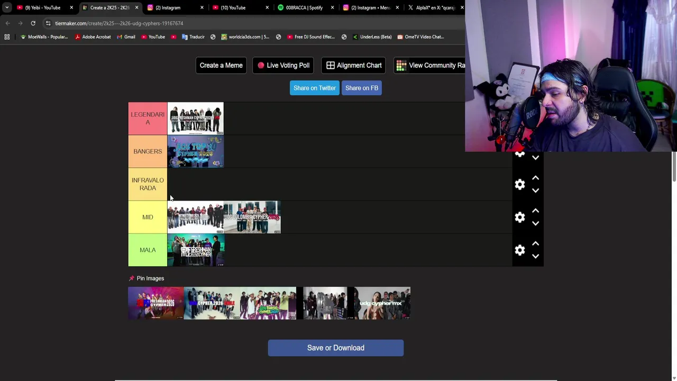The height and width of the screenshot is (381, 677).
Task: Move MID row up with arrow
Action: pos(535,211)
